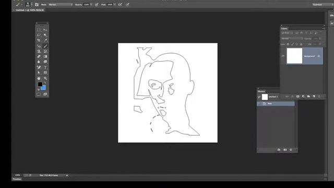Add a layer mask
The height and width of the screenshot is (188, 334).
[298, 97]
